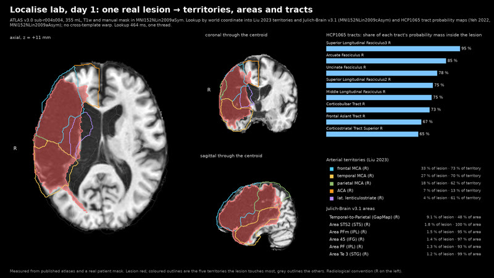This screenshot has height=278, width=494.
Task: Click the 'Arterial territories (Liu 2023)' heading
Action: pyautogui.click(x=358, y=160)
